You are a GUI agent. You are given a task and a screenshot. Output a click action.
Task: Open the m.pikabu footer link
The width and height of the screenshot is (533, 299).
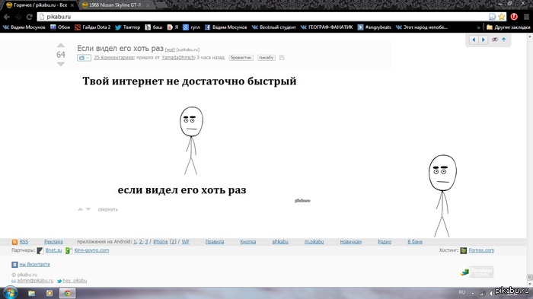[314, 242]
